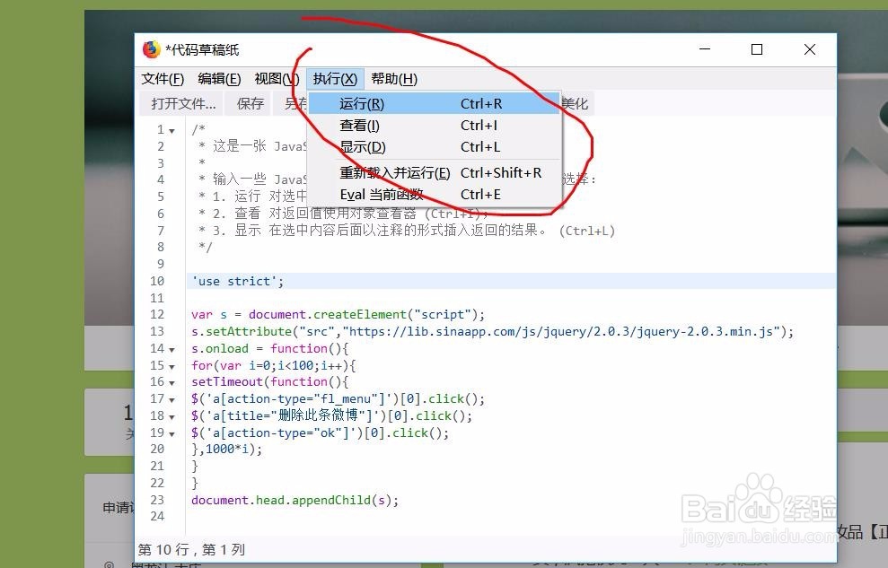
Task: Select Eval 当前函数 entry
Action: point(435,194)
